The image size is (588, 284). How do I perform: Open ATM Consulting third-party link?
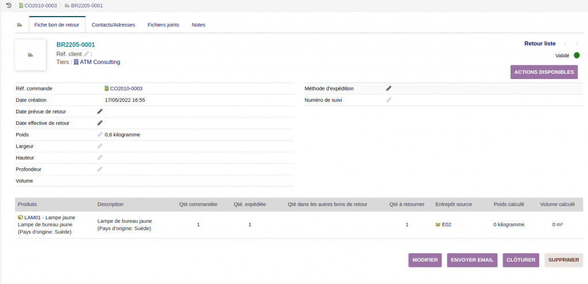tap(100, 62)
